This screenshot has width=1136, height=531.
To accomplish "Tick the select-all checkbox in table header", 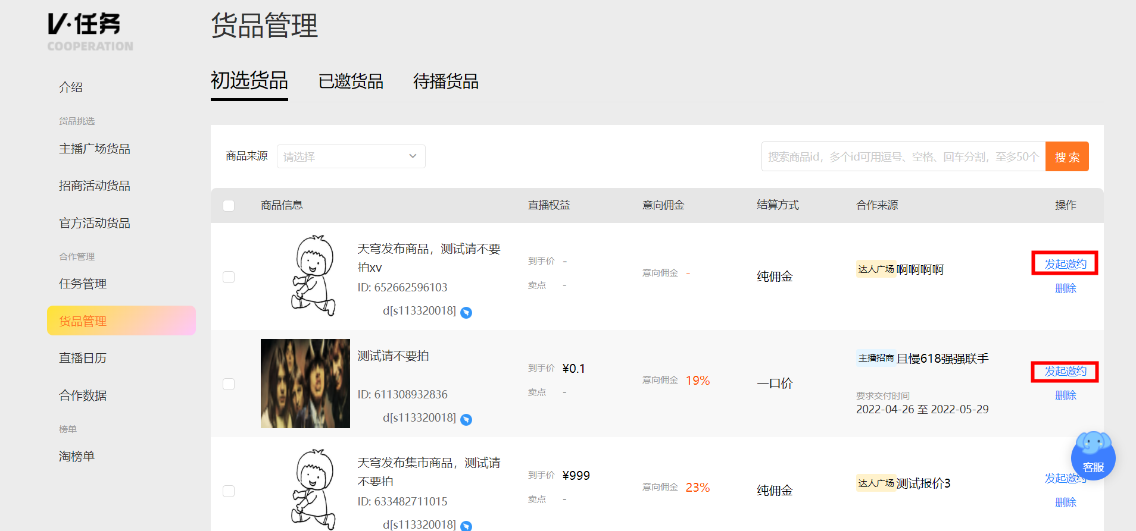I will [229, 206].
